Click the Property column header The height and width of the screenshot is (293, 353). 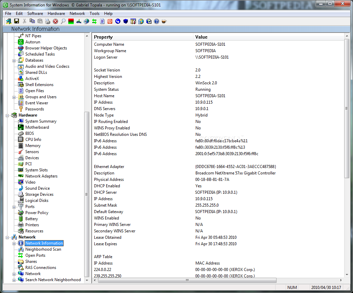[142, 37]
